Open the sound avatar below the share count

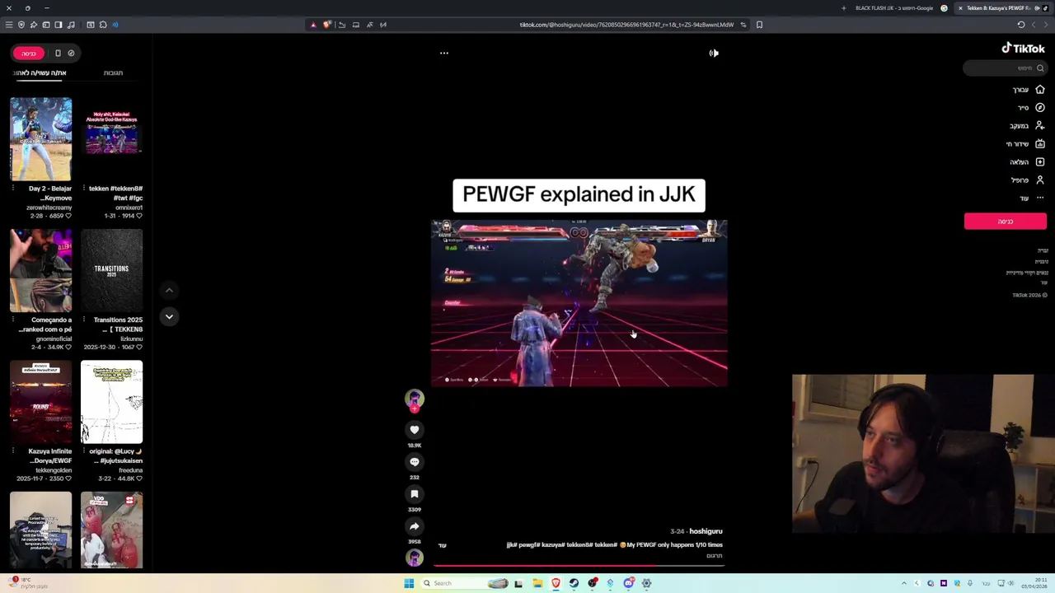pos(415,558)
